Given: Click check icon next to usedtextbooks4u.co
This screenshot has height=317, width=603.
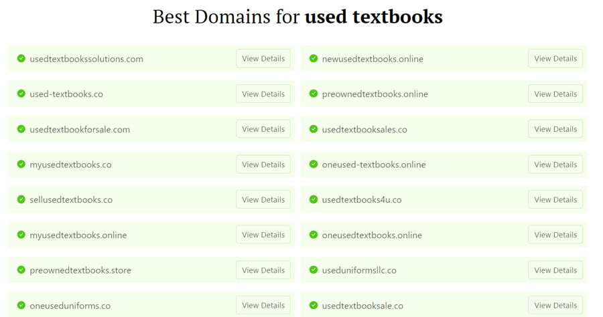Looking at the screenshot, I should (314, 200).
